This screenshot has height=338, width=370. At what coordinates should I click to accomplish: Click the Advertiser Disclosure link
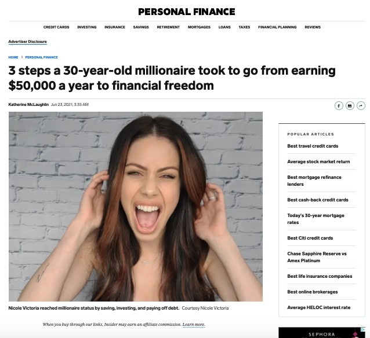28,42
